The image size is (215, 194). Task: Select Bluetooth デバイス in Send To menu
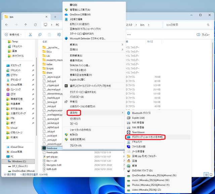[158, 113]
